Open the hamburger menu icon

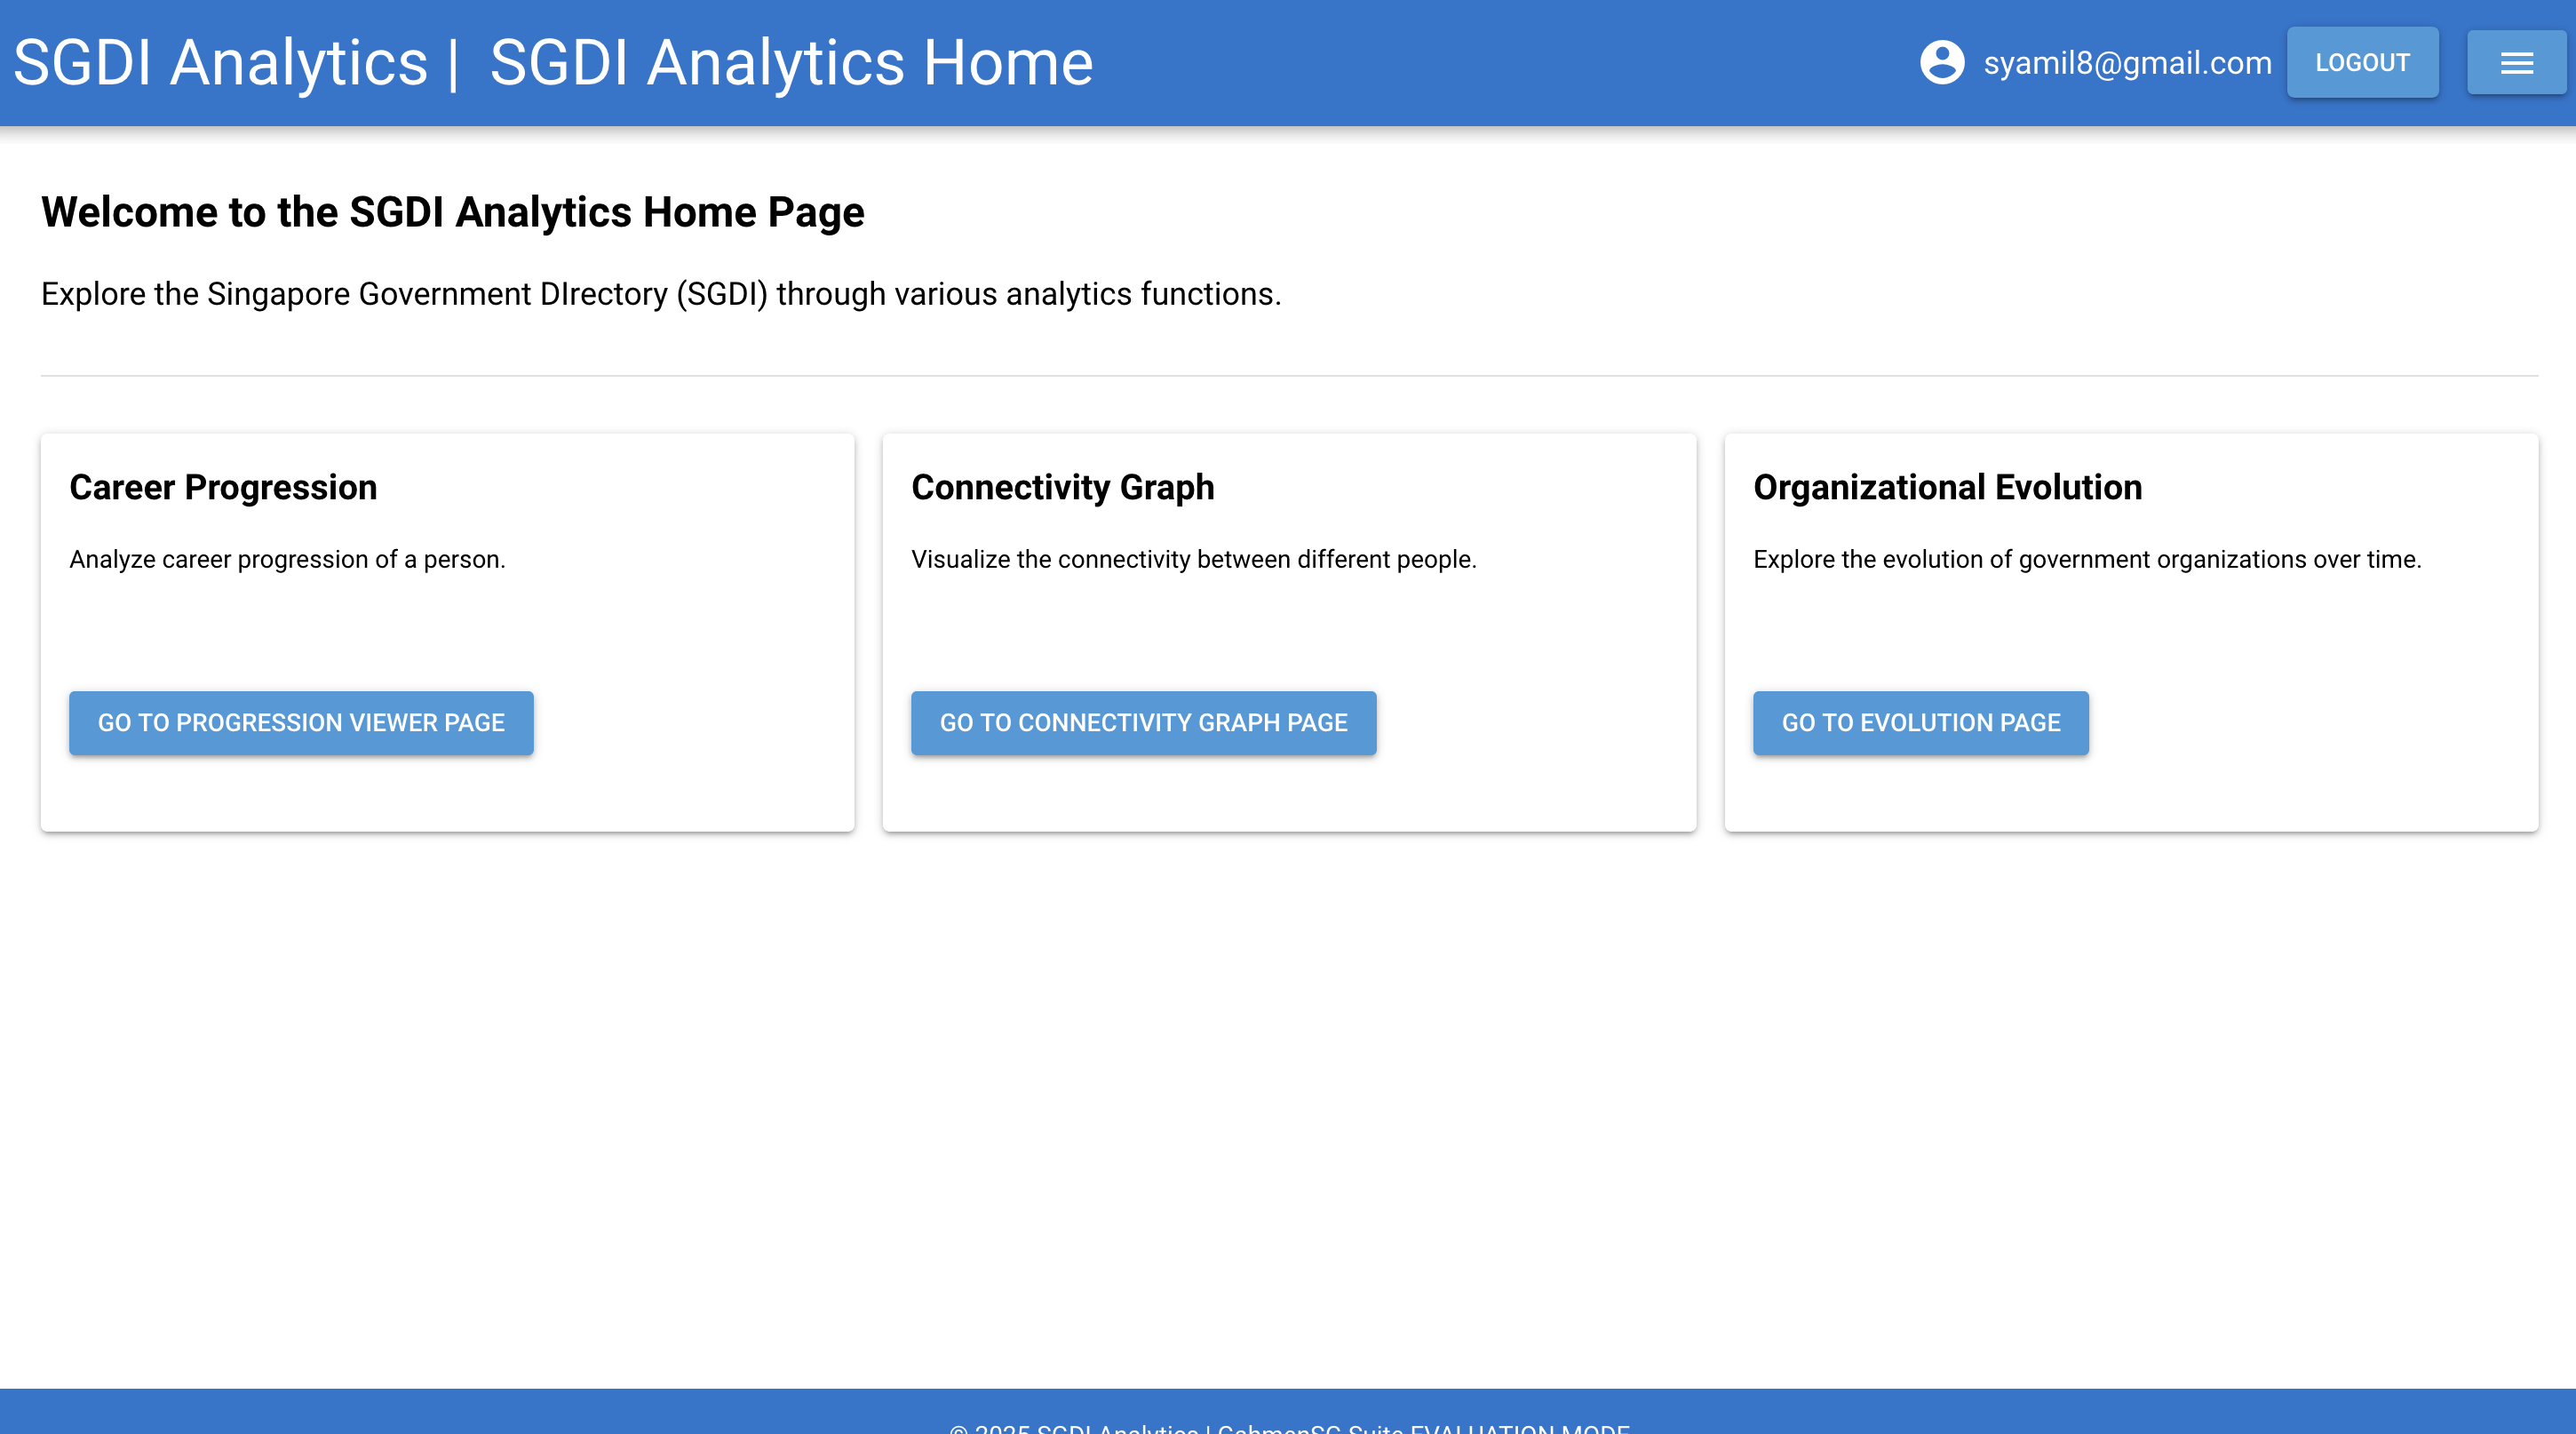click(2516, 63)
